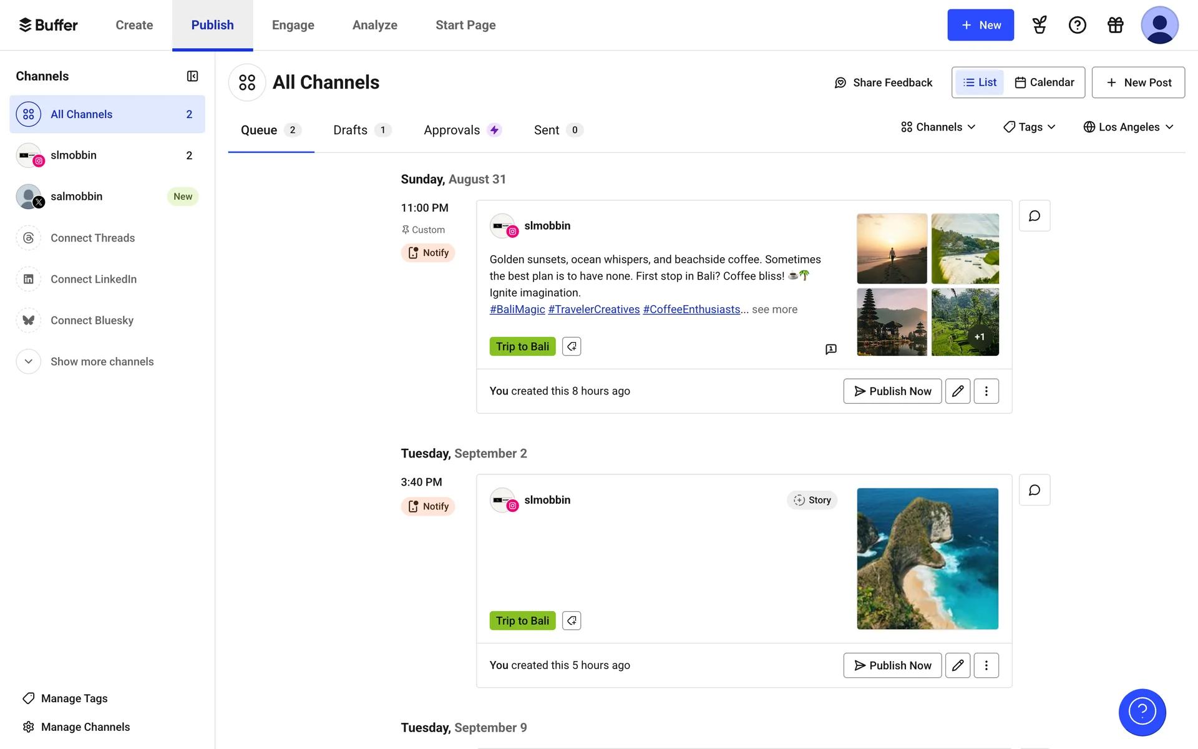1198x749 pixels.
Task: Open the Kelingking beach story thumbnail
Action: [x=927, y=559]
